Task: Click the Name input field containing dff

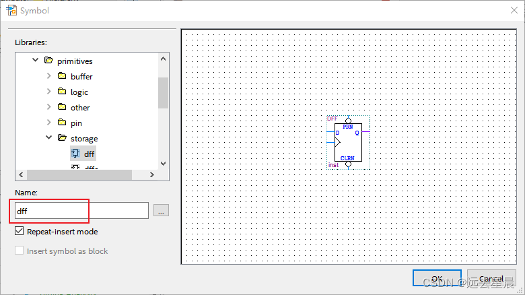Action: click(x=81, y=211)
